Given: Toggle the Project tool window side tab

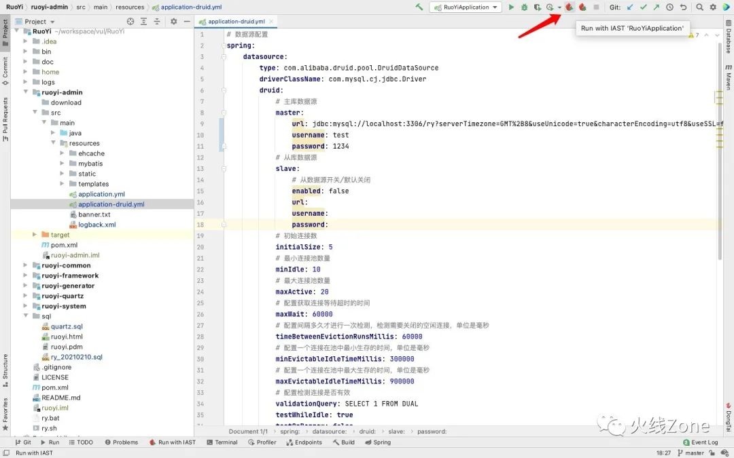Looking at the screenshot, I should click(5, 33).
